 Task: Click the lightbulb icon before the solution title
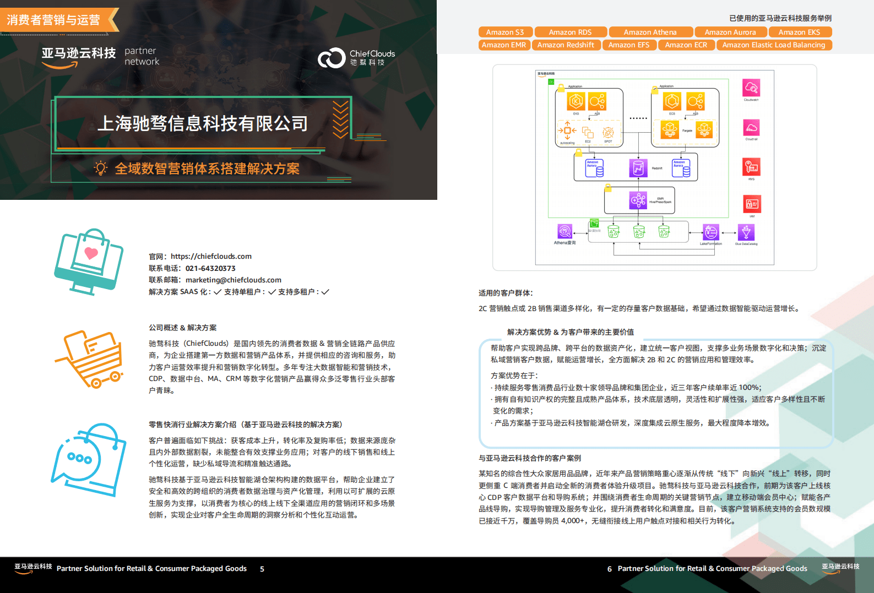[100, 168]
